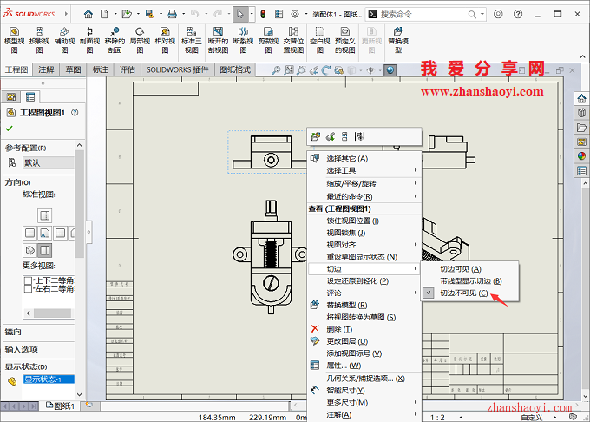Open the Appearances color ball in the task pane
The image size is (590, 422).
coord(581,155)
